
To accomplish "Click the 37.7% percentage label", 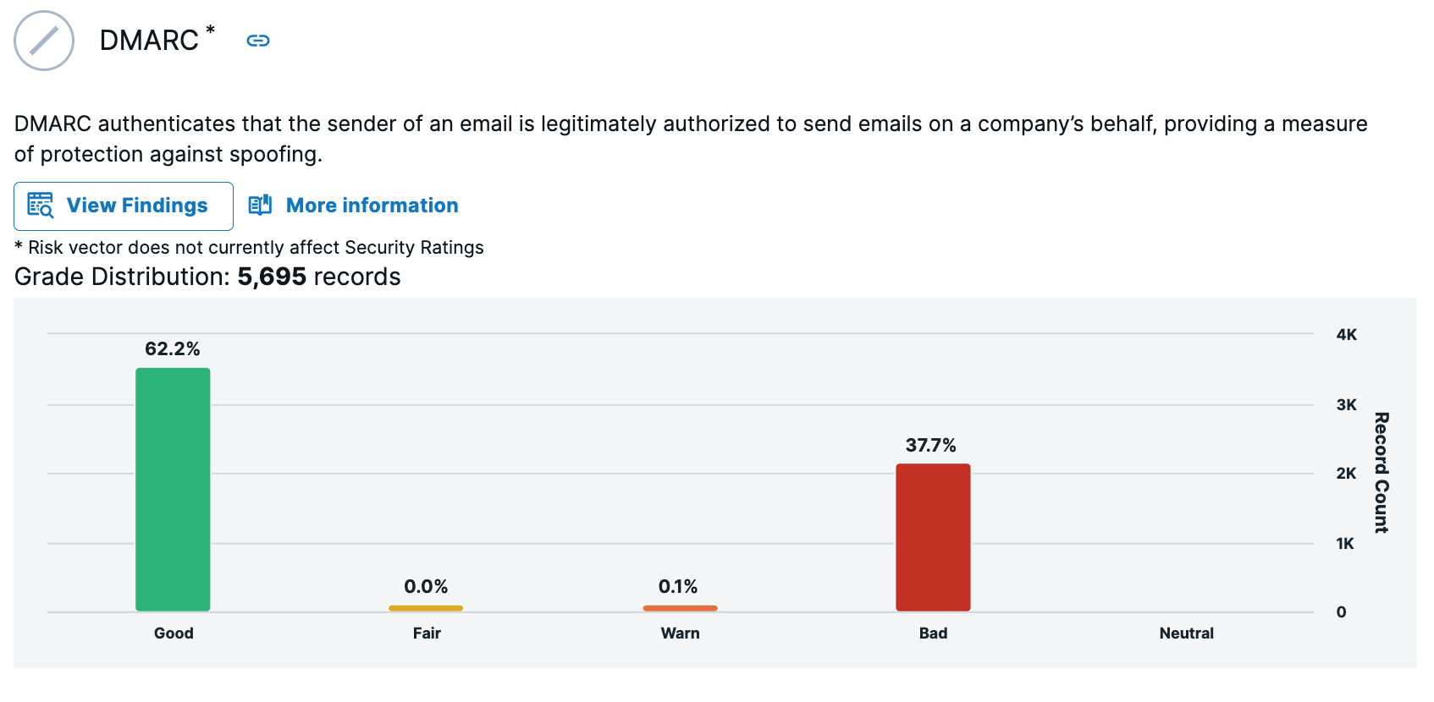I will click(930, 446).
